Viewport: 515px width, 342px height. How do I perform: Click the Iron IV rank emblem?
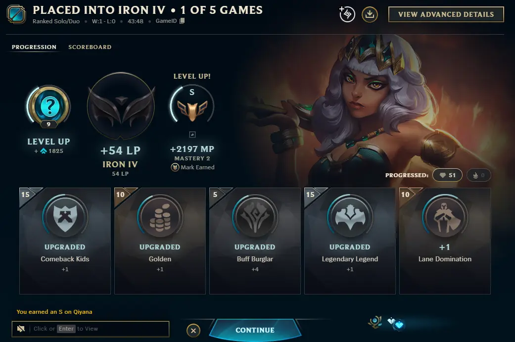click(x=121, y=106)
